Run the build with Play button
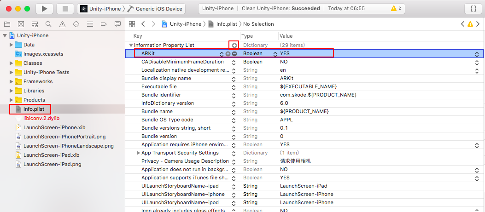Viewport: 485px width, 212px height. tap(45, 9)
